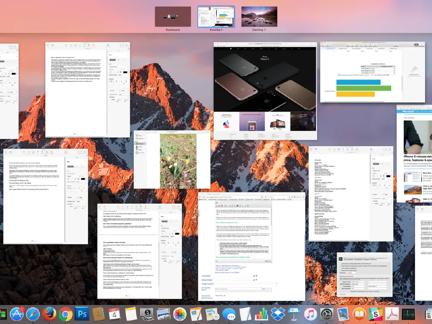
Task: Launch Adobe Acrobat from the dock
Action: point(392,314)
